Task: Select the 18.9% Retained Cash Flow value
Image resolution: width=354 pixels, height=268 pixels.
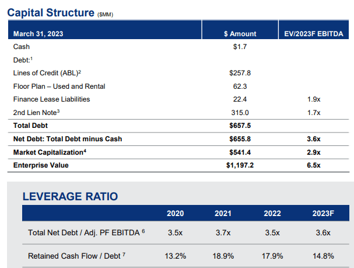Action: (223, 256)
